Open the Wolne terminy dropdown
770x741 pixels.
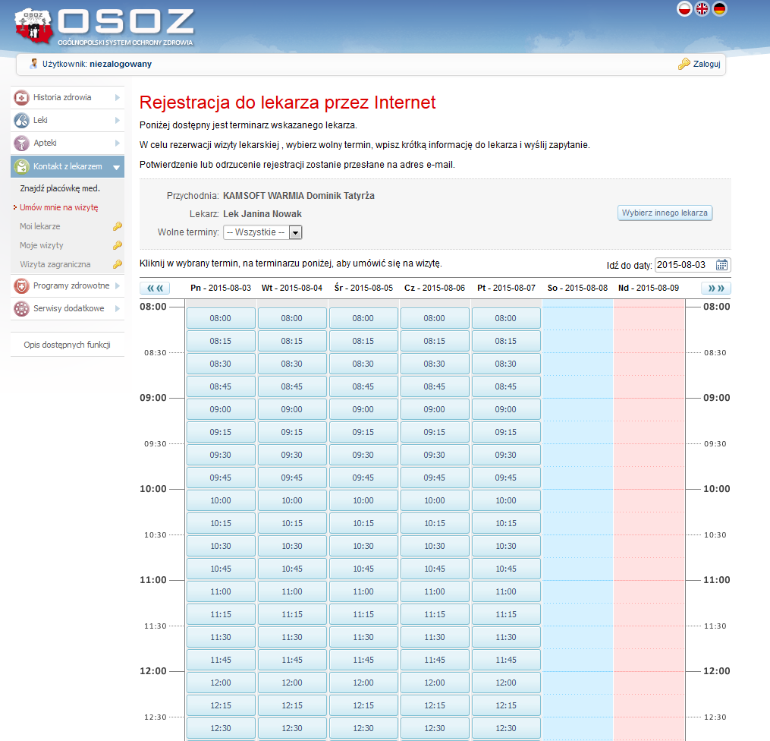[296, 232]
